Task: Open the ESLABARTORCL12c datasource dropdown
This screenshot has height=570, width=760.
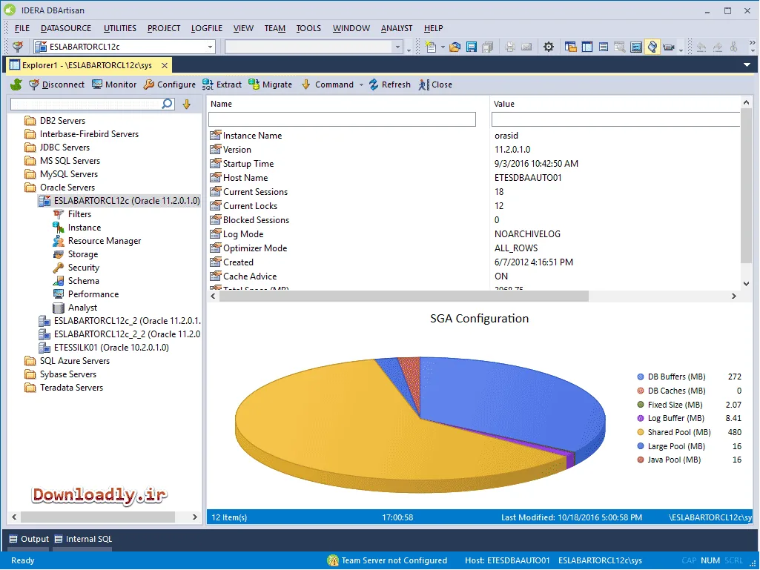Action: click(x=210, y=47)
